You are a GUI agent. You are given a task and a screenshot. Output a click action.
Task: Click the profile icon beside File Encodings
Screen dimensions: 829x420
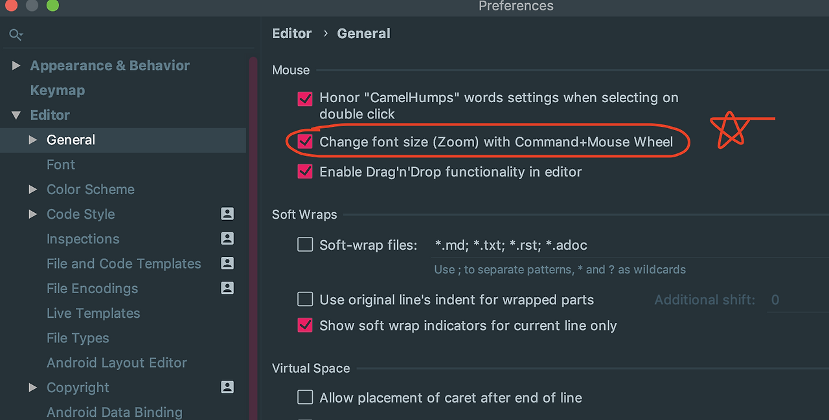point(227,288)
